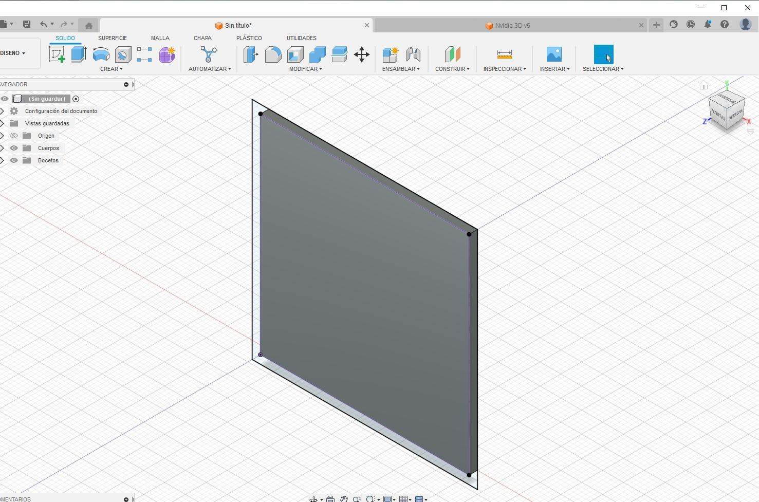Open the INSERTAR dropdown menu
Screen dimensions: 759x502
click(x=554, y=69)
